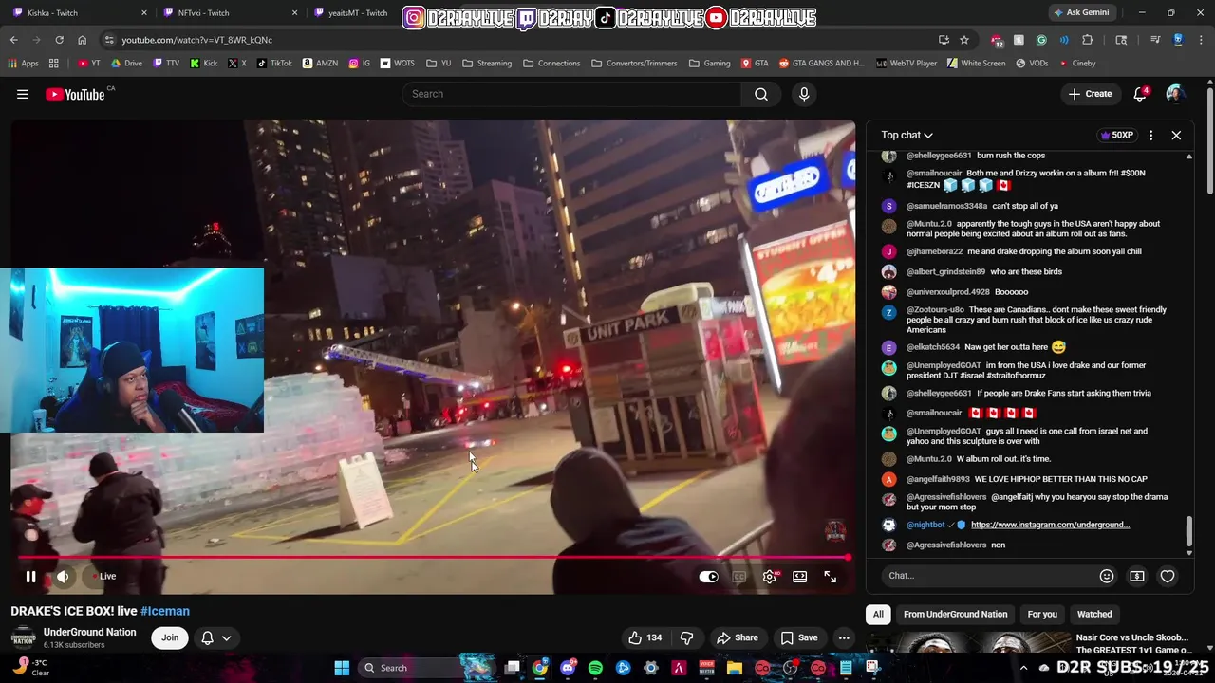The width and height of the screenshot is (1215, 683).
Task: Open the Streaming bookmarks folder
Action: click(x=487, y=64)
